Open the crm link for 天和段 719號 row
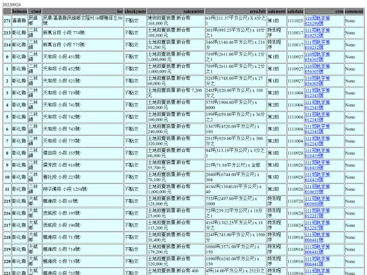 (x=317, y=93)
